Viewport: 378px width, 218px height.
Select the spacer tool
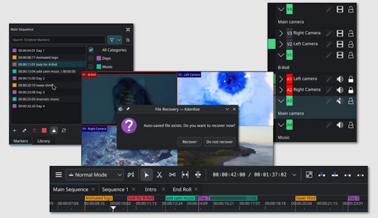pos(172,175)
